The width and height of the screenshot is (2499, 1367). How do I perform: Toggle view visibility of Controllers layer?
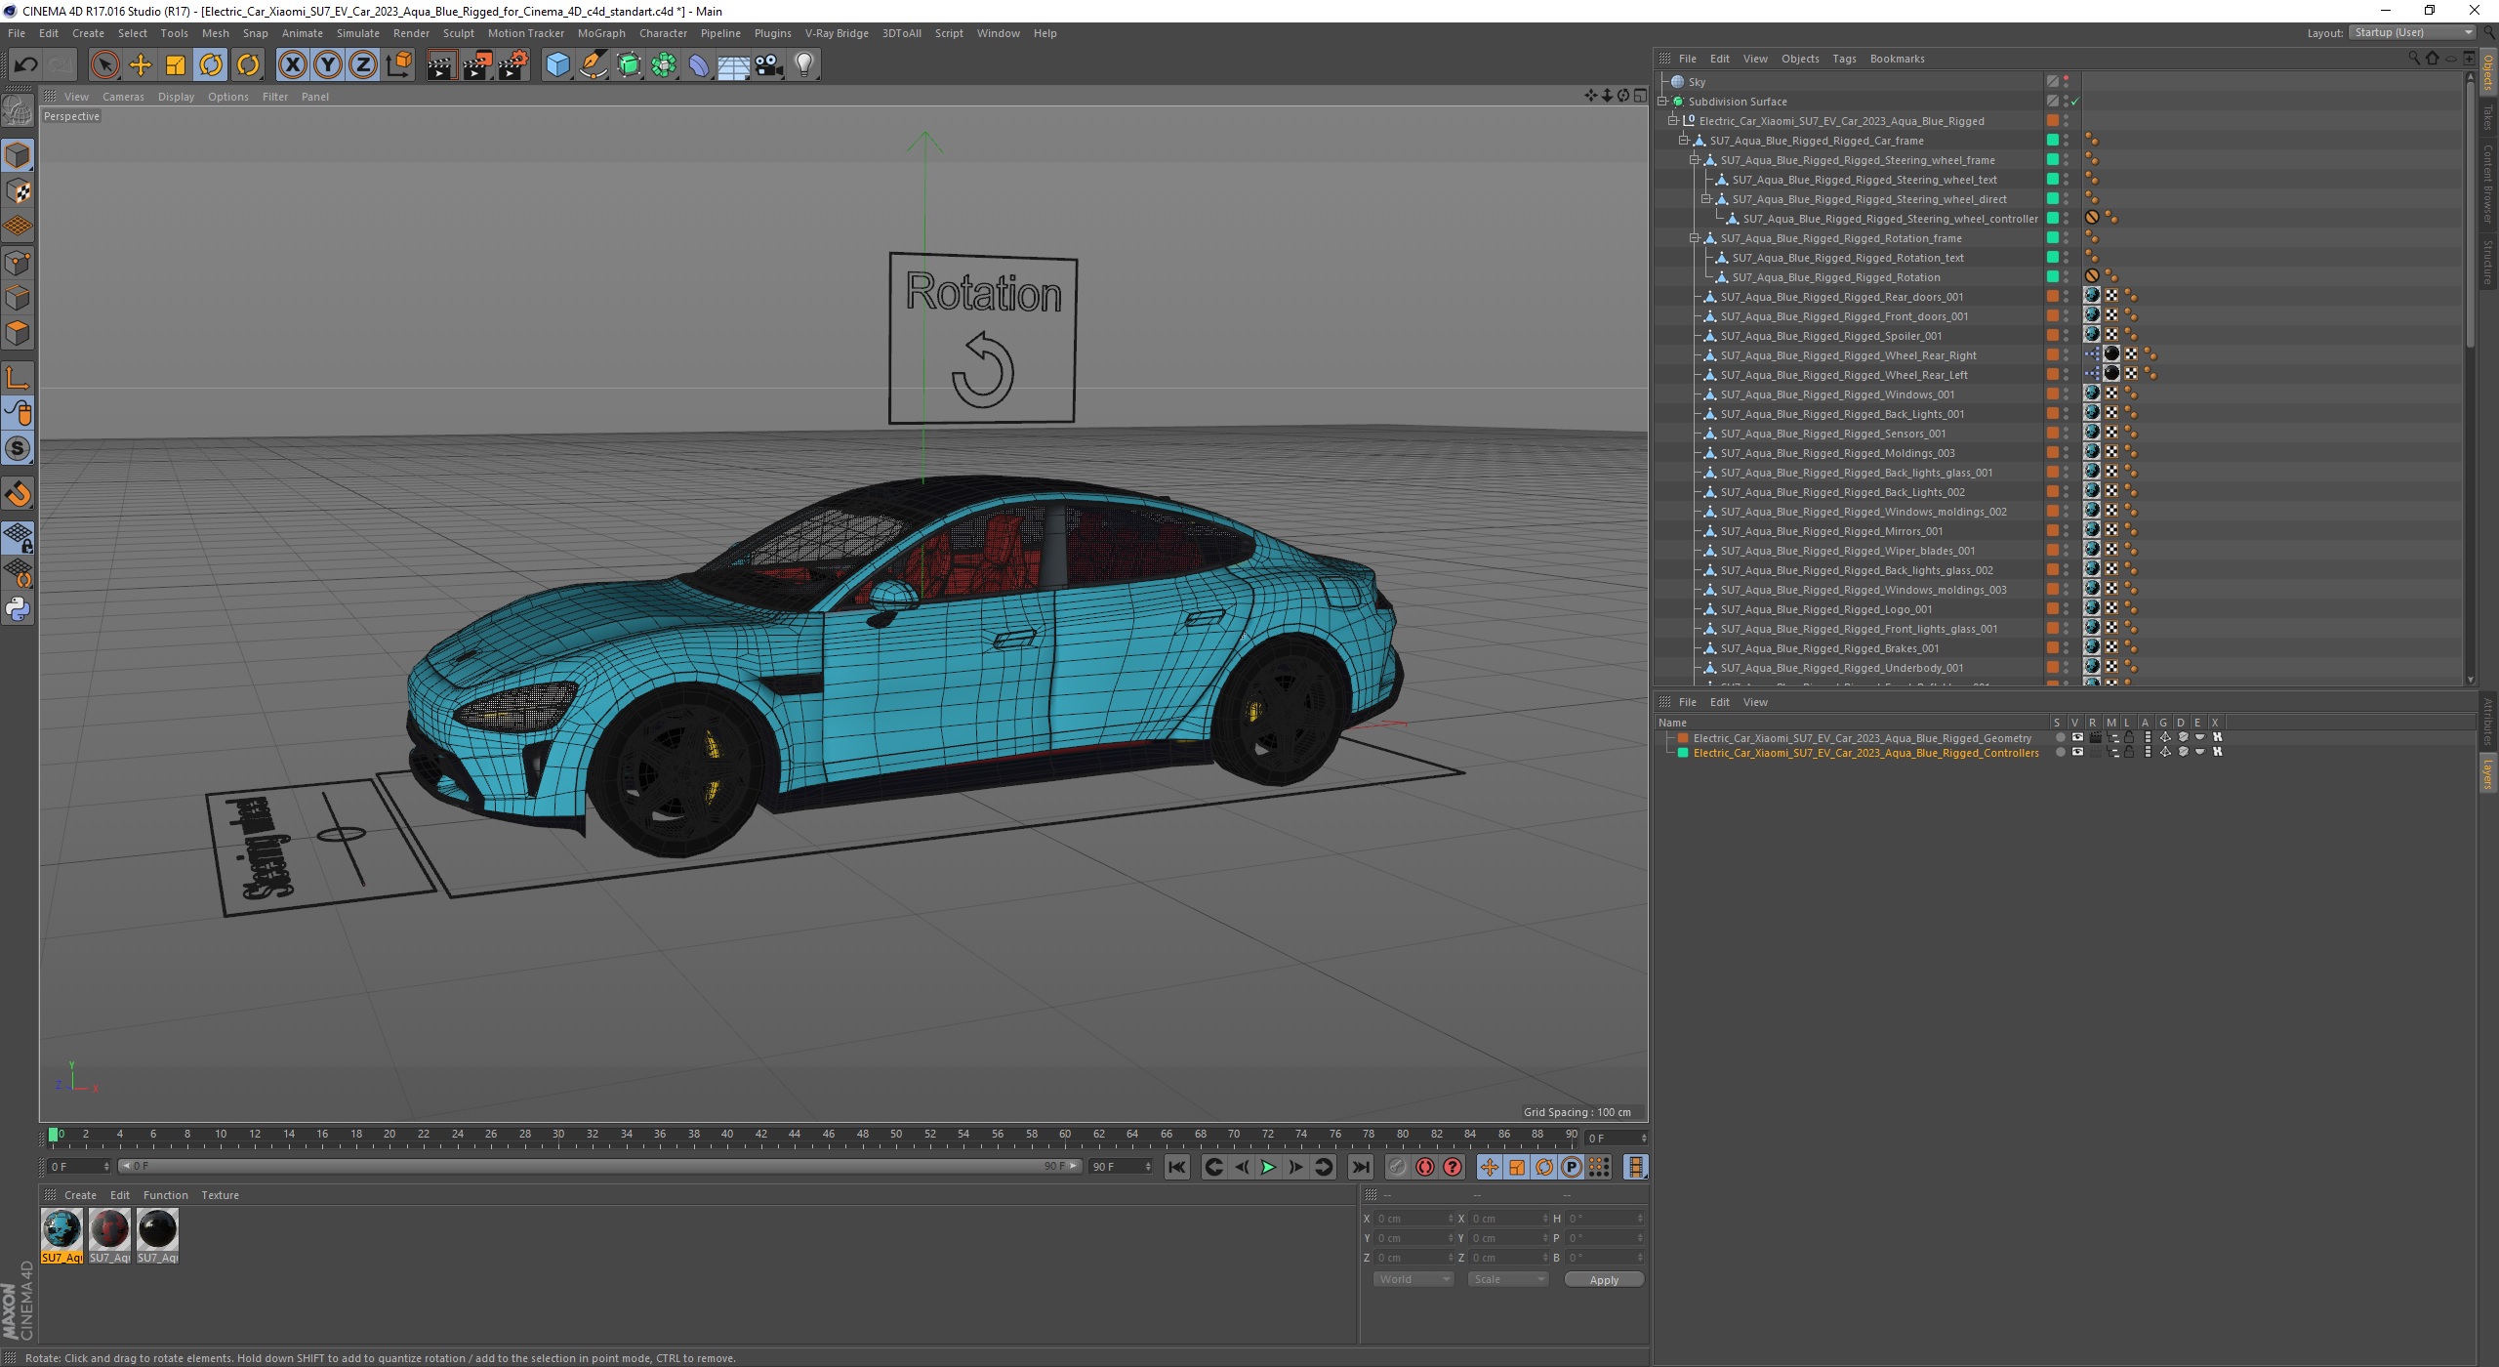pyautogui.click(x=2077, y=753)
